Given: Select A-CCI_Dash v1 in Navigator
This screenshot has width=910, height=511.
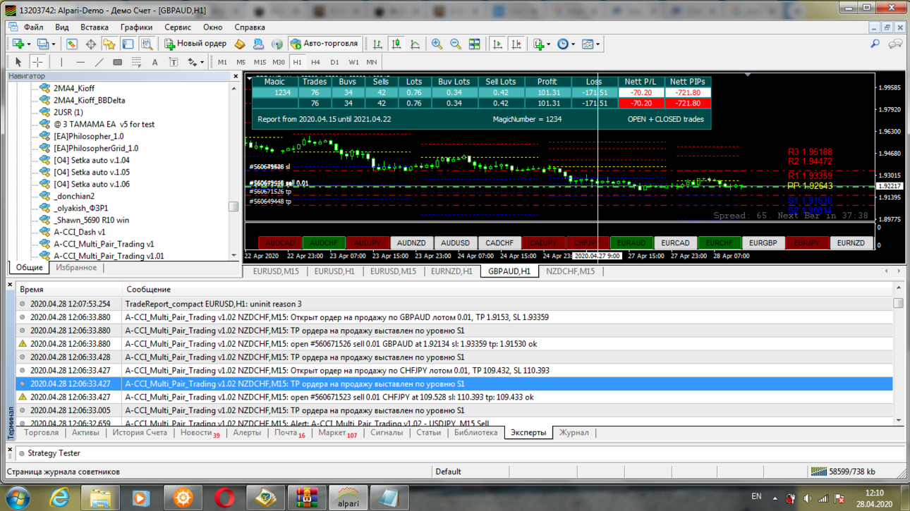Looking at the screenshot, I should pyautogui.click(x=79, y=232).
